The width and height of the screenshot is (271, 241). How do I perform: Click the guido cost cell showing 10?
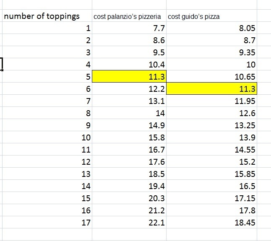[x=211, y=64]
